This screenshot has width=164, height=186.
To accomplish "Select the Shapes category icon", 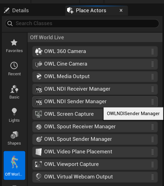I will 14,135.
